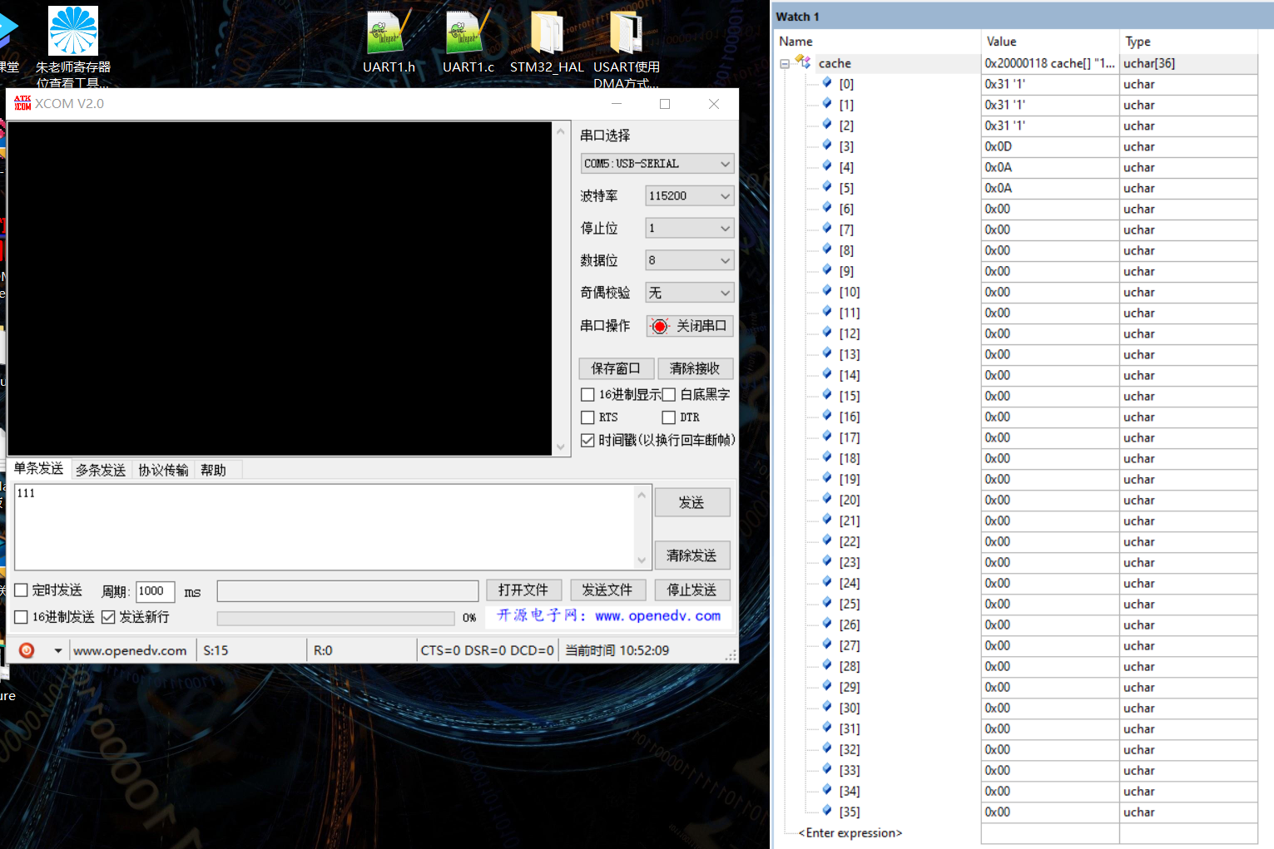Viewport: 1274px width, 849px height.
Task: Click the 发送 send button
Action: click(692, 502)
